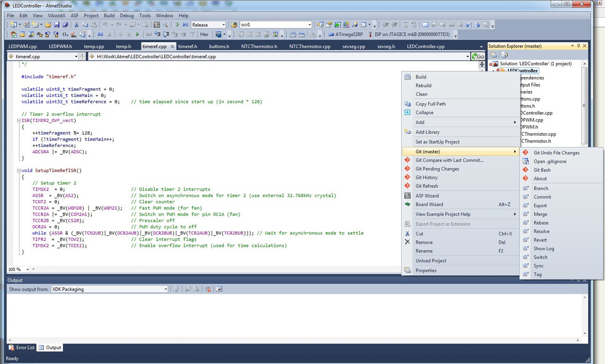
Task: Switch to the NTCThermistor.h tab
Action: tap(259, 46)
